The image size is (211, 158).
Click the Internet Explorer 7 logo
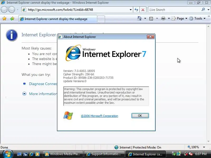tap(106, 53)
